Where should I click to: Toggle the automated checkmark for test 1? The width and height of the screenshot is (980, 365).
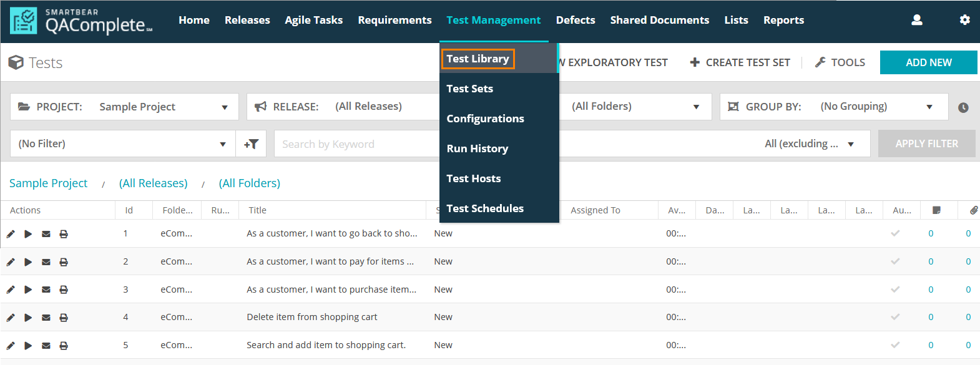click(x=895, y=233)
